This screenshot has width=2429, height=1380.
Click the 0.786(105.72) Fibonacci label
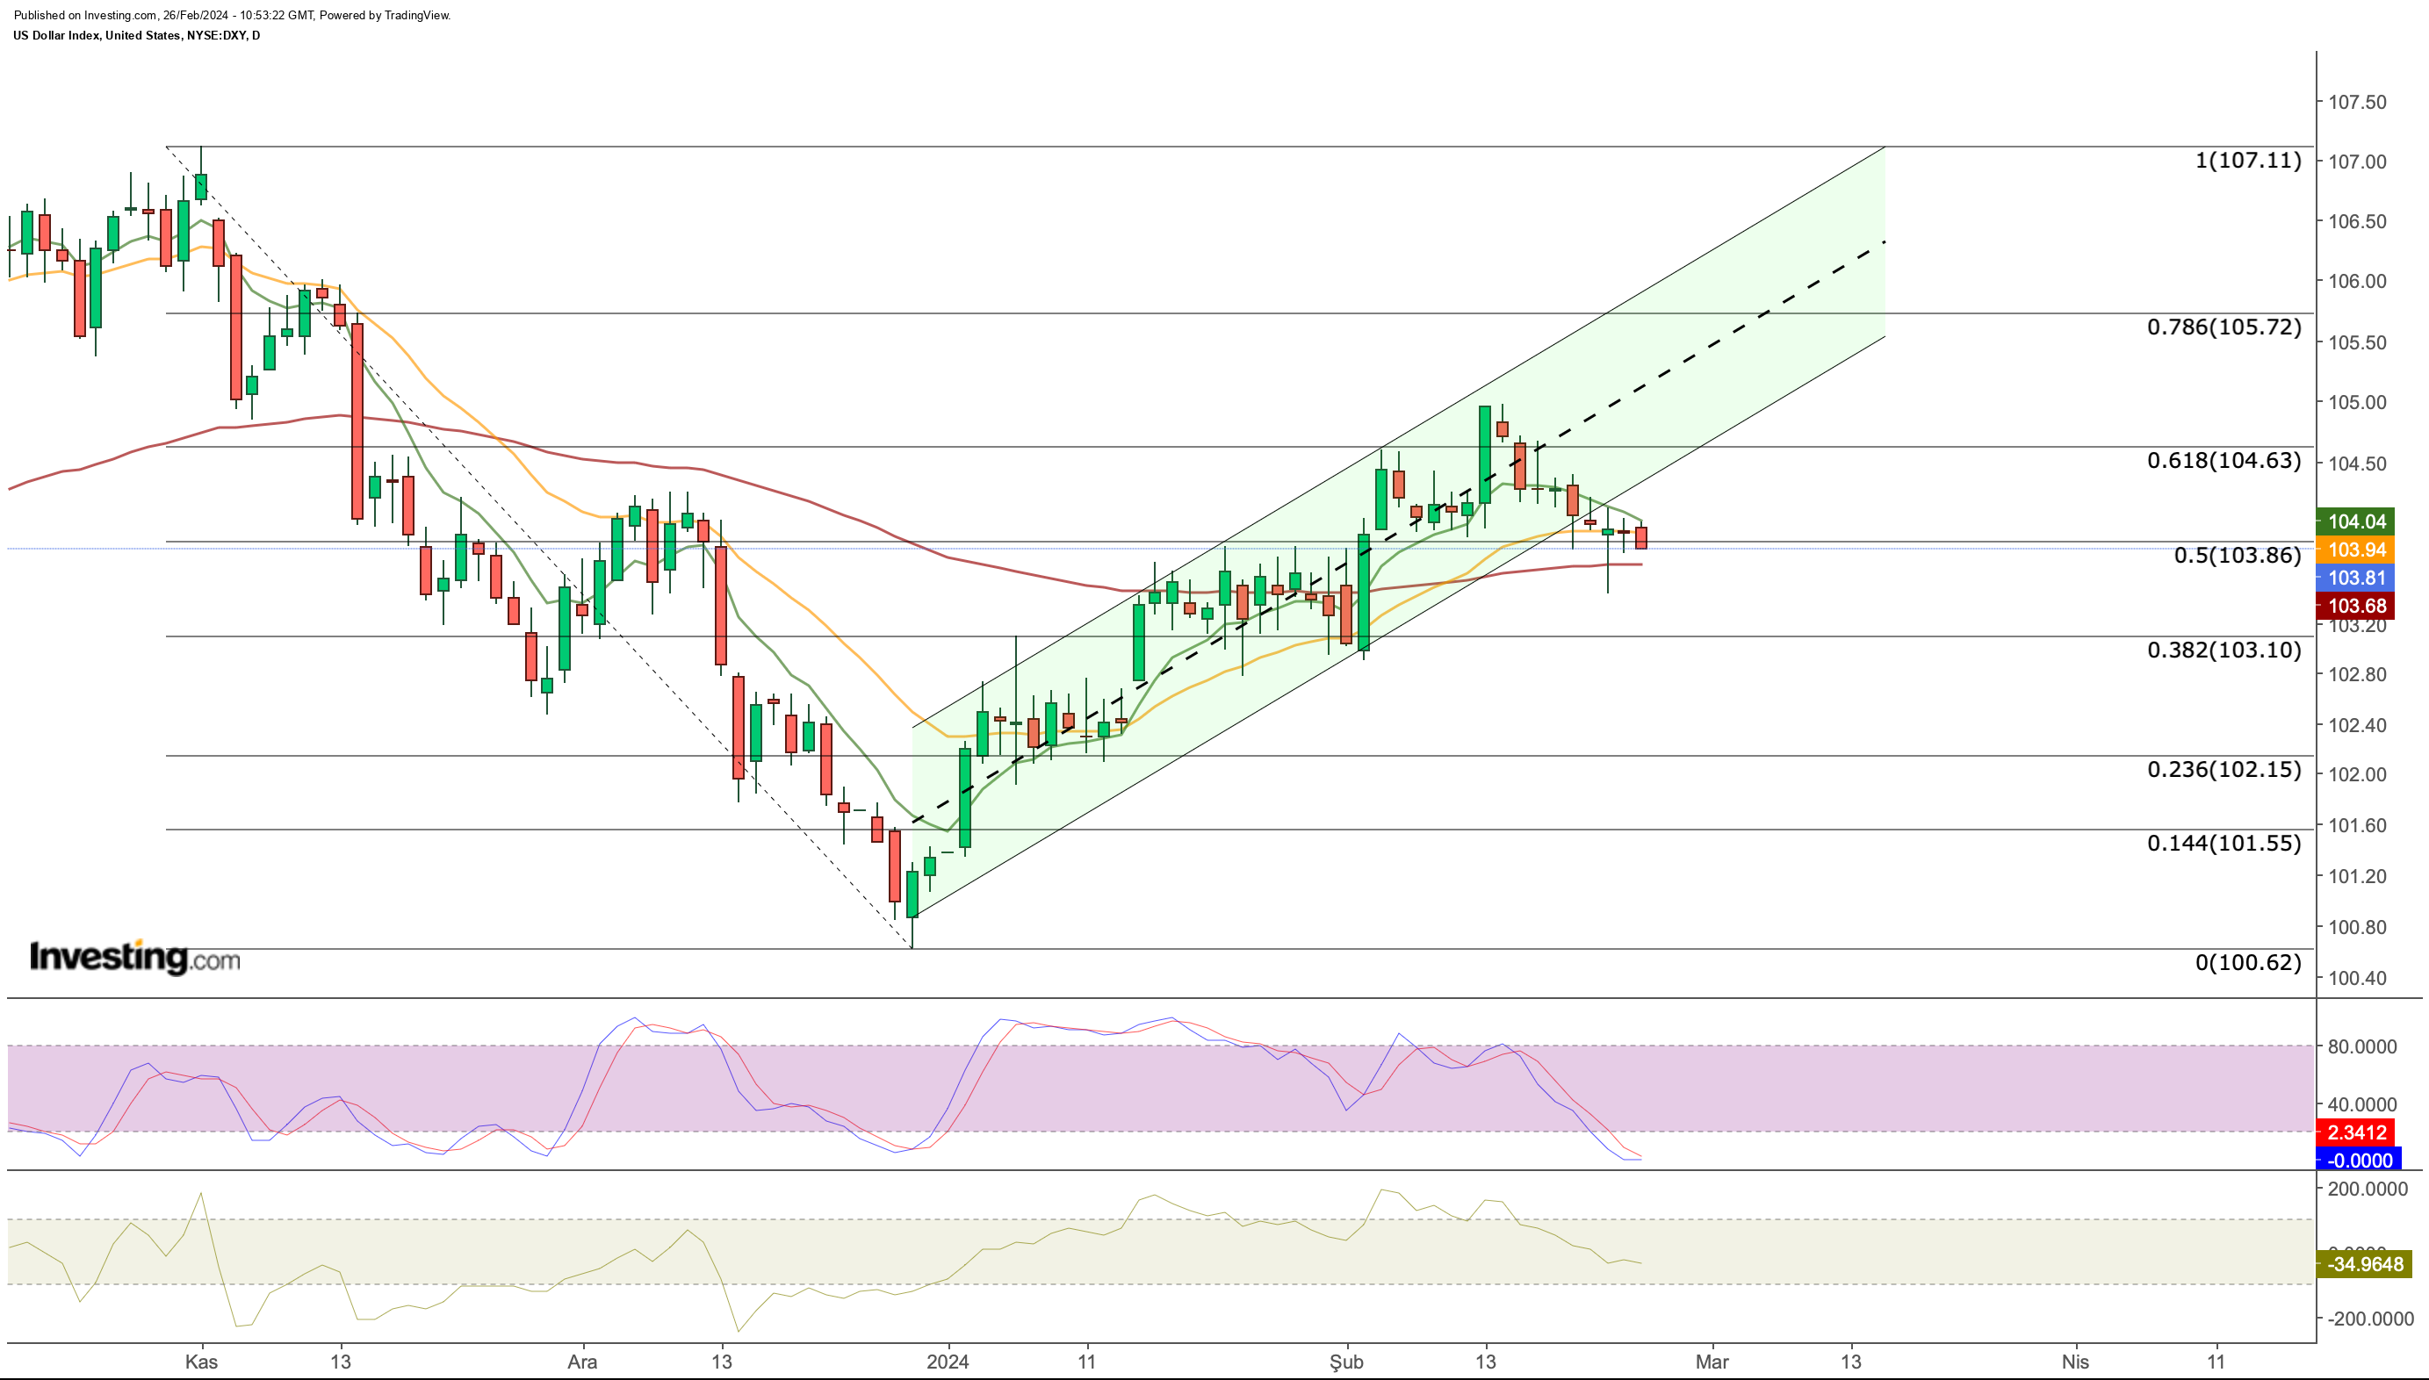point(2224,327)
